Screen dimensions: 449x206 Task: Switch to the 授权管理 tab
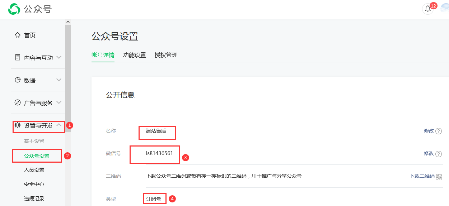(x=166, y=55)
